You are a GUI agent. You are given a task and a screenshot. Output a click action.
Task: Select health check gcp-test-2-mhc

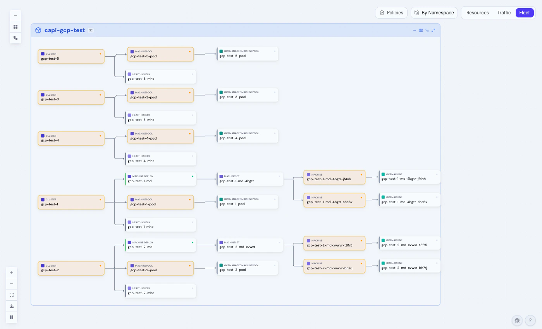click(160, 291)
